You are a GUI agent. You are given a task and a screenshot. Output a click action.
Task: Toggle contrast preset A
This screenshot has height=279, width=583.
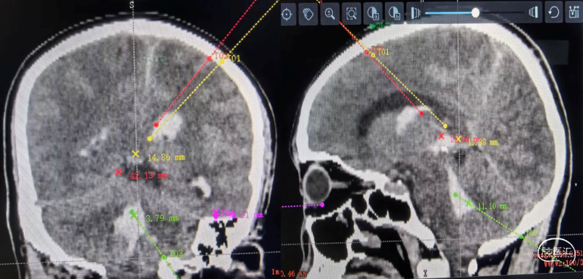(373, 13)
